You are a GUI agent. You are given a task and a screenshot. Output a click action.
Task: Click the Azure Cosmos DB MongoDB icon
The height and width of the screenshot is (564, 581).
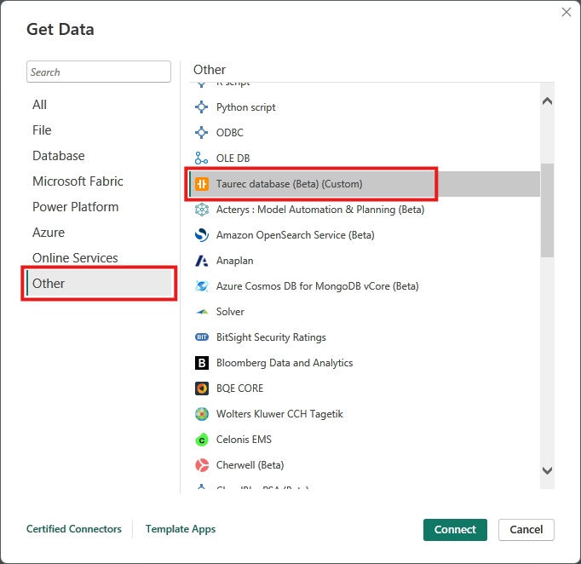(x=202, y=286)
